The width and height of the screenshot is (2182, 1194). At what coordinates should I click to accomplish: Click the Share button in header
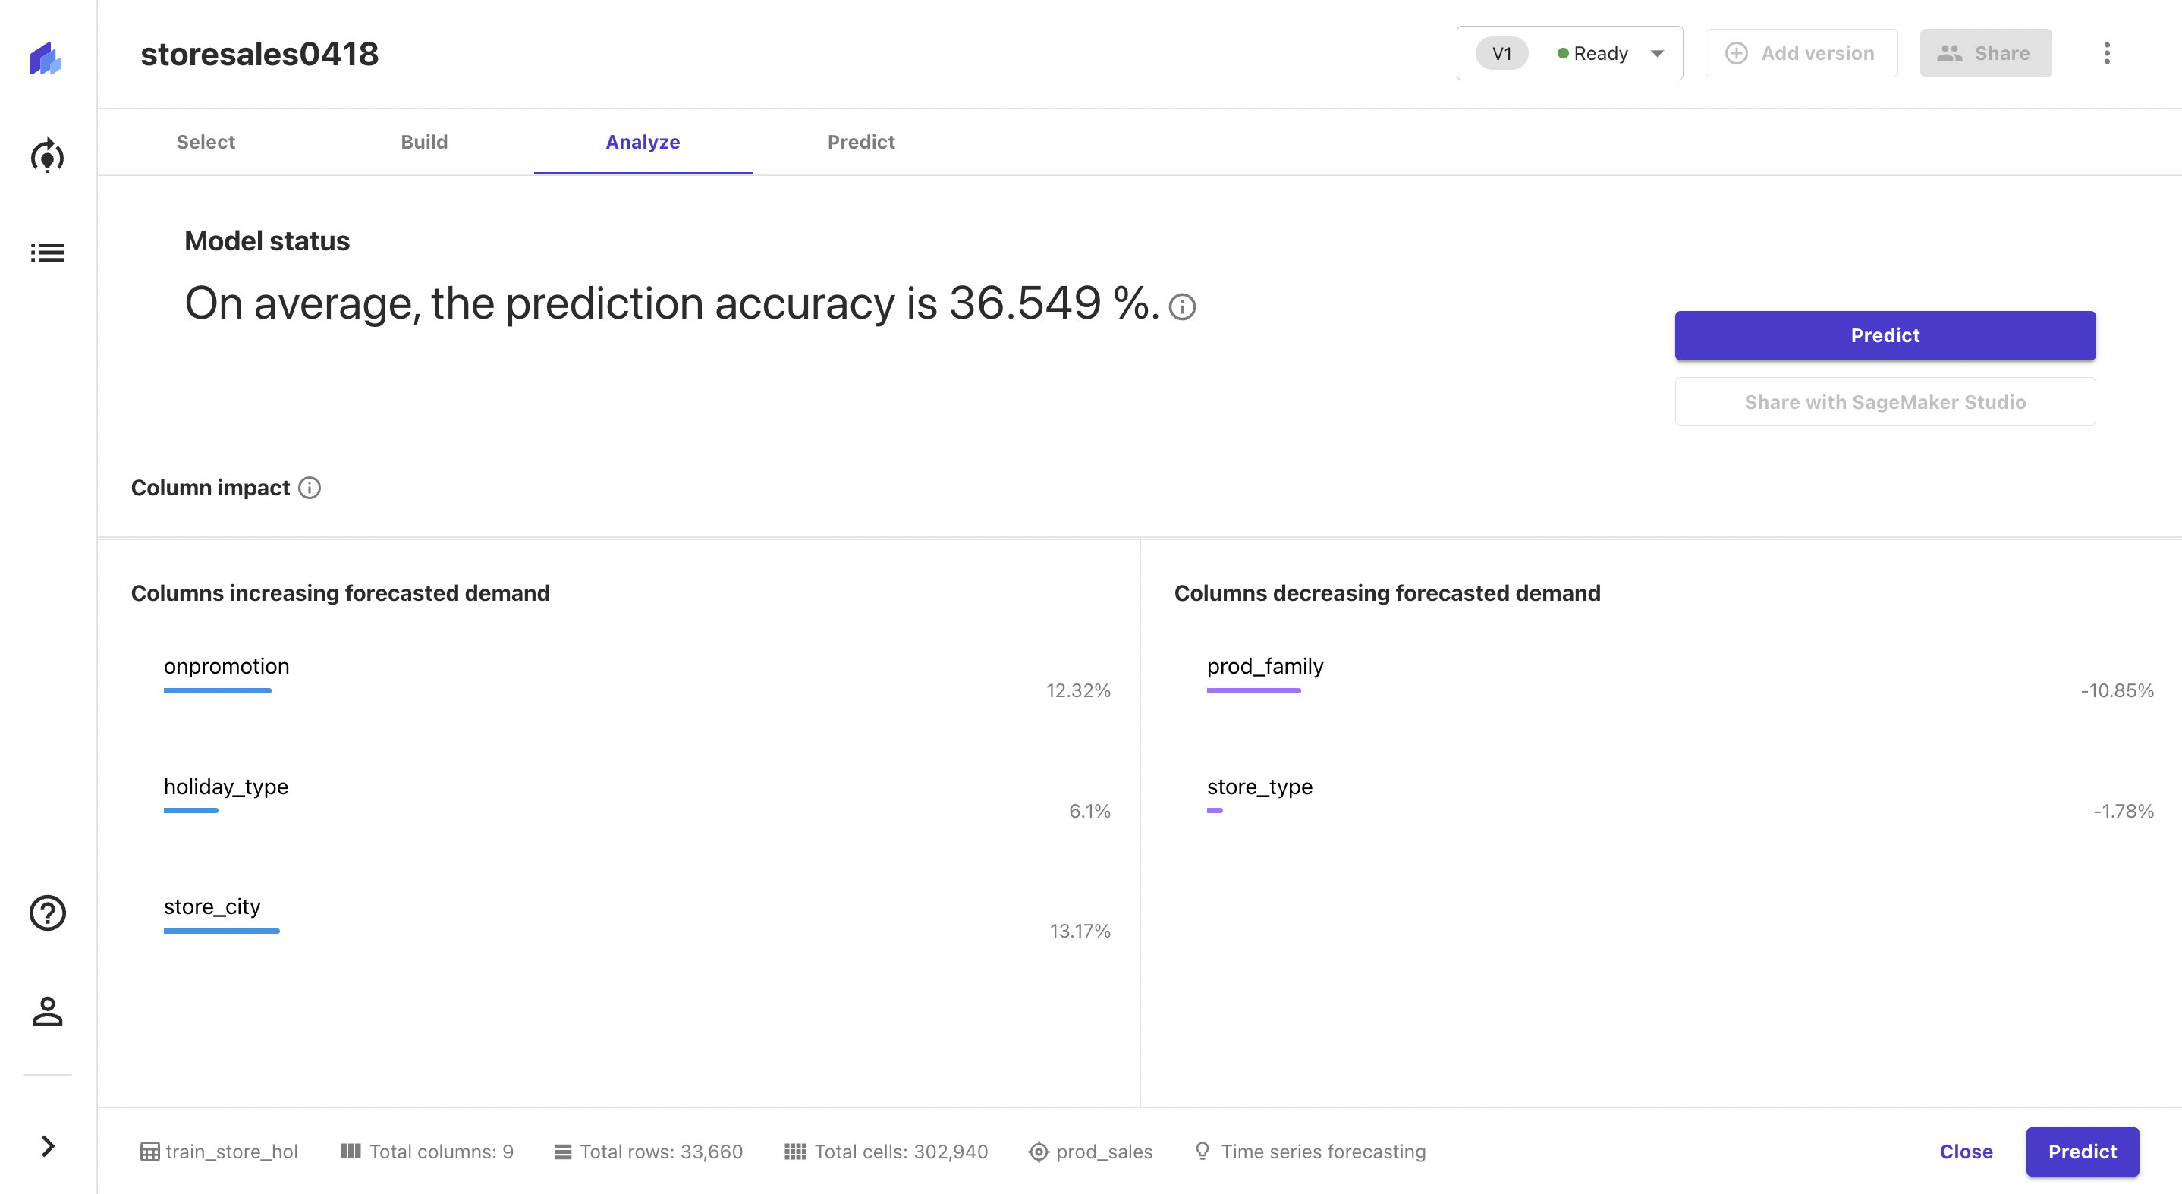point(1985,53)
